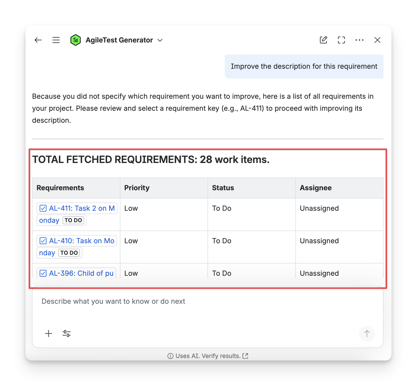Start a new chat with edit icon
The image size is (417, 386).
323,40
